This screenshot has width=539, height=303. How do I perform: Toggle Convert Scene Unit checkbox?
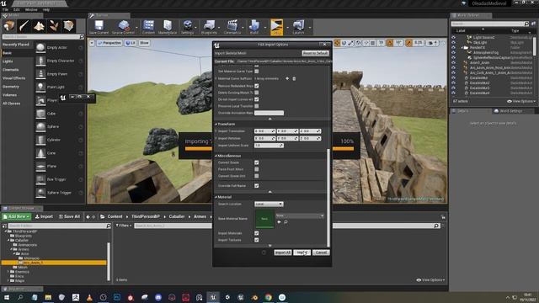(x=256, y=176)
